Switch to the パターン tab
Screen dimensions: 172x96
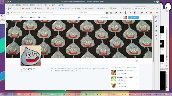(52, 8)
